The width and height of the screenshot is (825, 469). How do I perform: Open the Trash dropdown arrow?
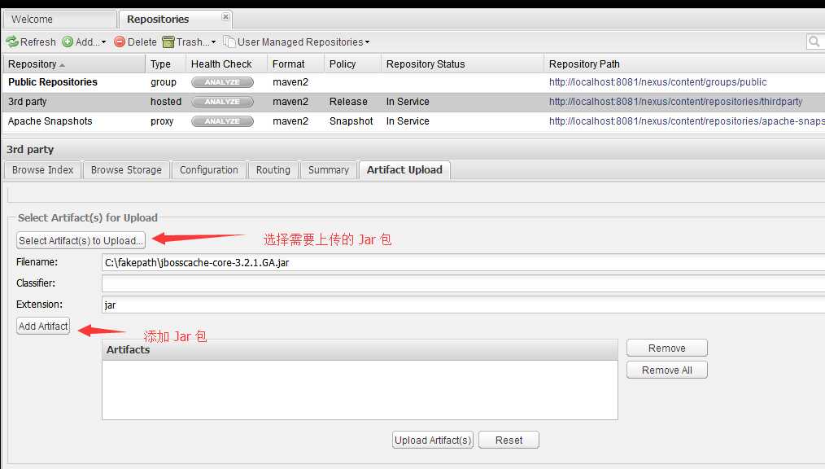pos(214,42)
